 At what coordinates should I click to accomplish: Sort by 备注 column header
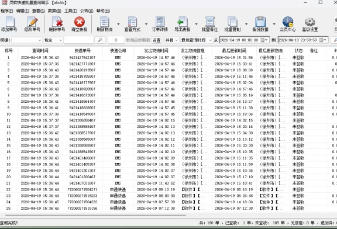(x=314, y=51)
